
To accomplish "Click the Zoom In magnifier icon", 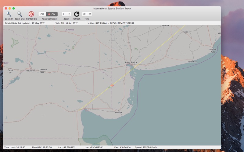I will [9, 14].
